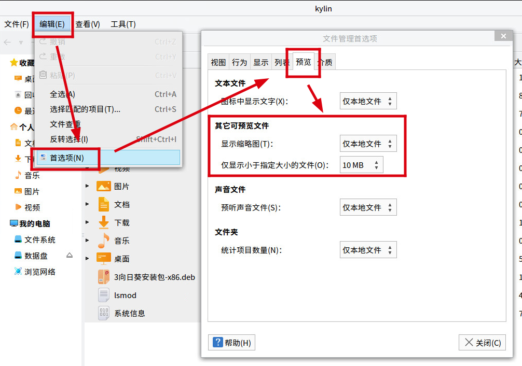Open the 统计项目数量 dropdown
Viewport: 522px width, 366px height.
(368, 249)
